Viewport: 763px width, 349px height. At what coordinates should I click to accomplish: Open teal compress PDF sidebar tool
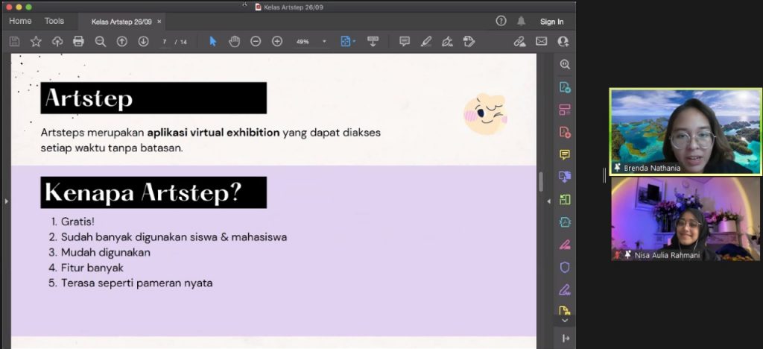click(565, 222)
